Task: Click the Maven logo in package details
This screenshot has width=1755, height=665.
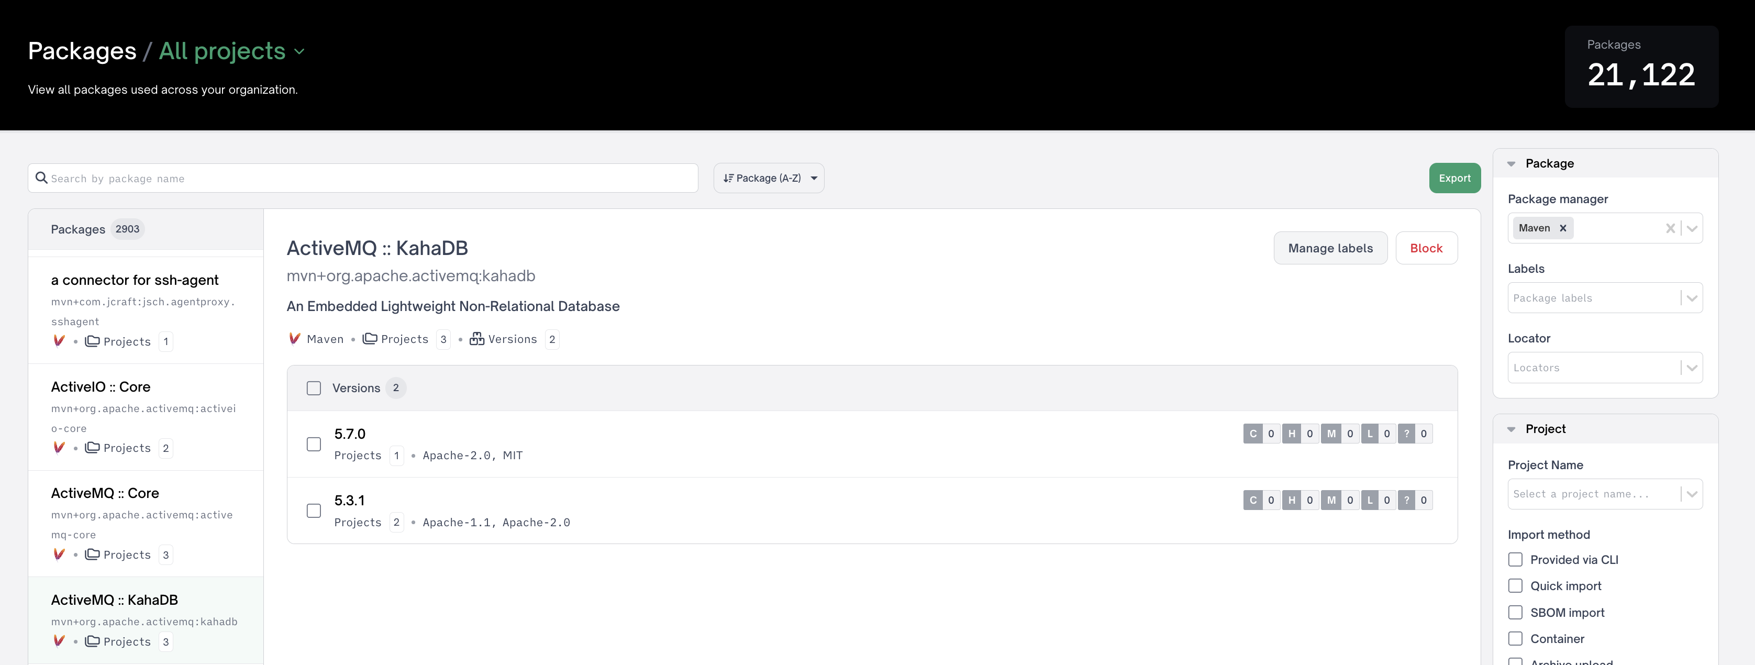Action: pyautogui.click(x=294, y=339)
